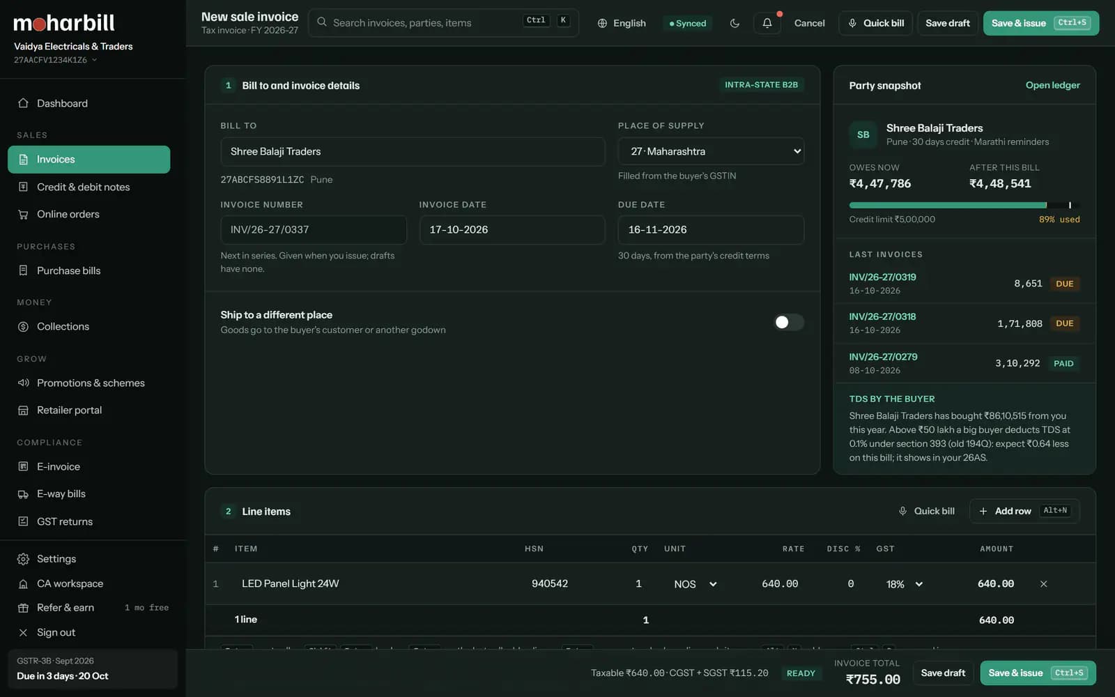Image resolution: width=1115 pixels, height=697 pixels.
Task: Click the SB party avatar
Action: (x=863, y=135)
